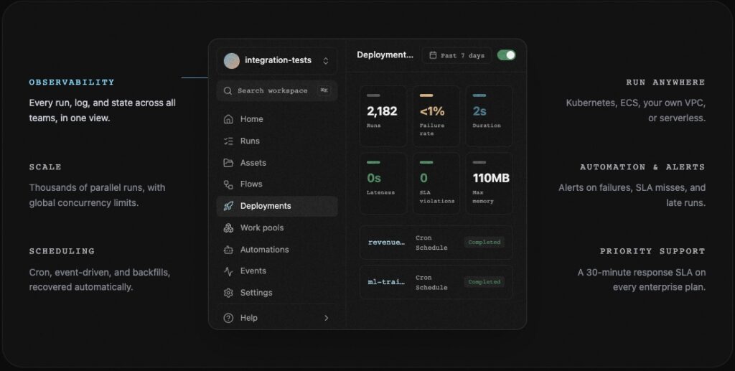Image resolution: width=735 pixels, height=371 pixels.
Task: Open the Assets section
Action: 277,163
